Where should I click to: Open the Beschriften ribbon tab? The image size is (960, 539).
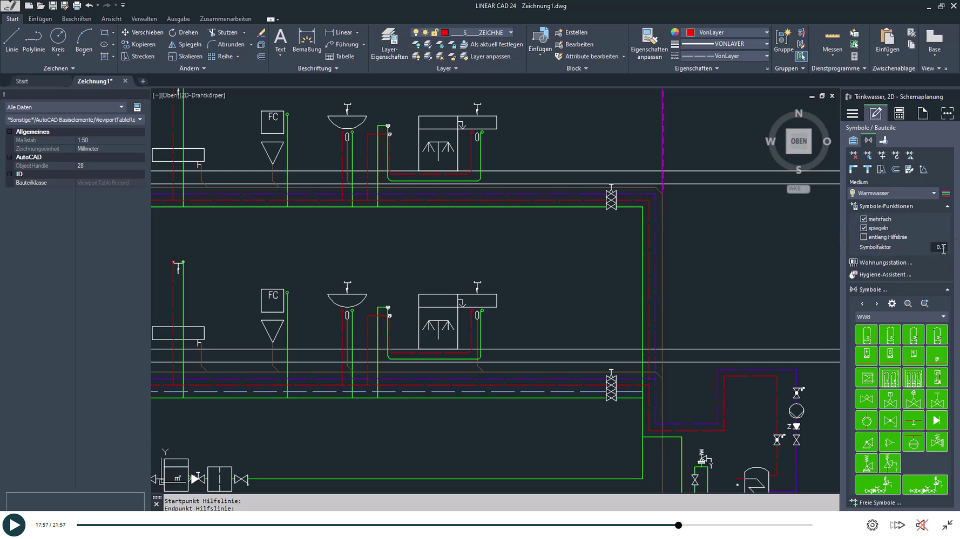pos(77,19)
